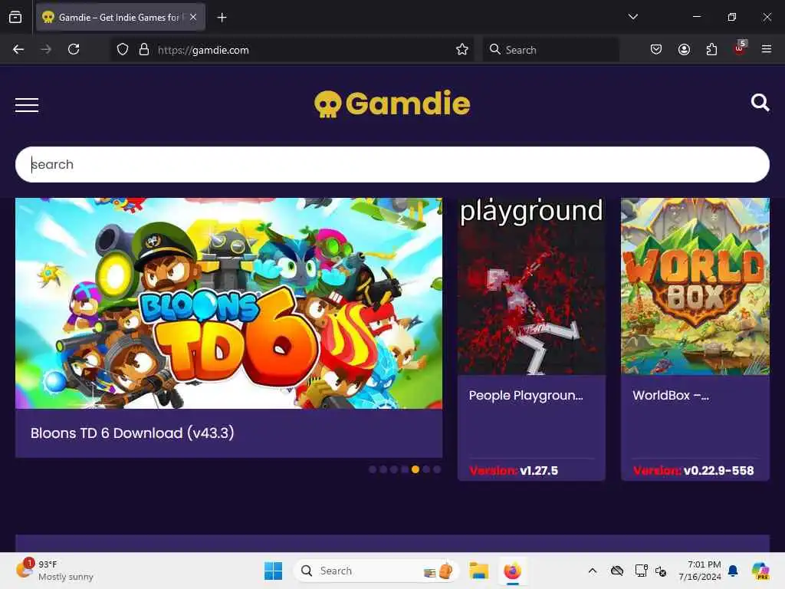
Task: Select the last carousel dot
Action: [x=437, y=469]
